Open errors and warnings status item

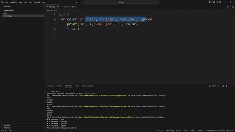pyautogui.click(x=4, y=131)
